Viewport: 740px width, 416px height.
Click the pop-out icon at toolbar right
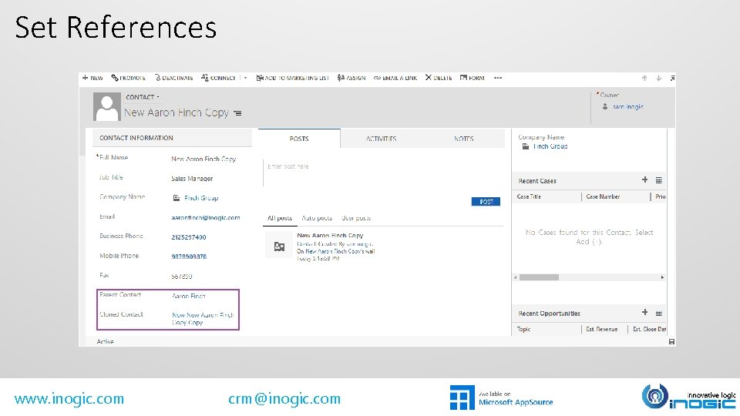[672, 79]
